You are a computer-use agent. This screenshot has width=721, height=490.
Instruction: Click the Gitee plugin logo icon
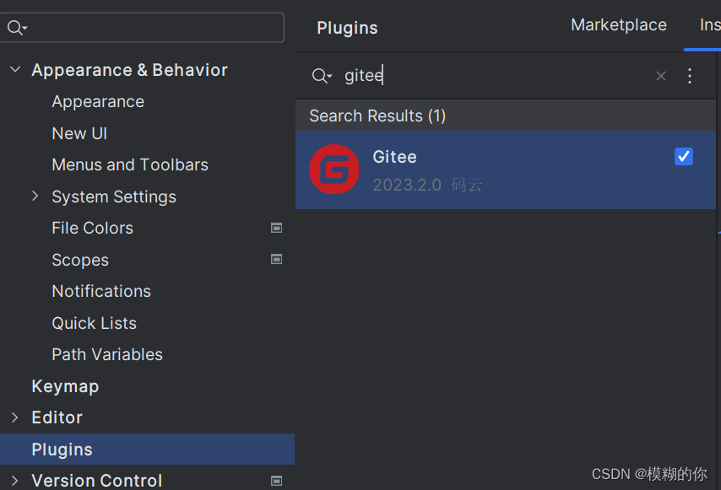pyautogui.click(x=333, y=170)
